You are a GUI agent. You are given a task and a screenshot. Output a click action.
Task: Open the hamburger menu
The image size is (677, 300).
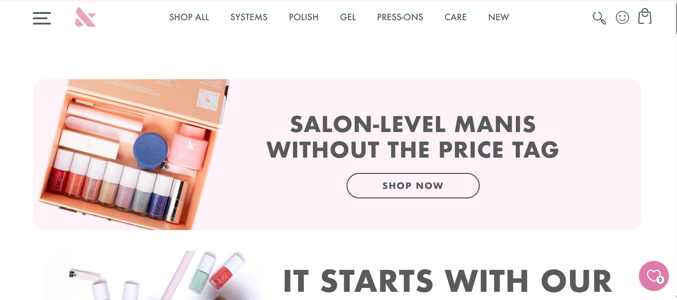(42, 18)
